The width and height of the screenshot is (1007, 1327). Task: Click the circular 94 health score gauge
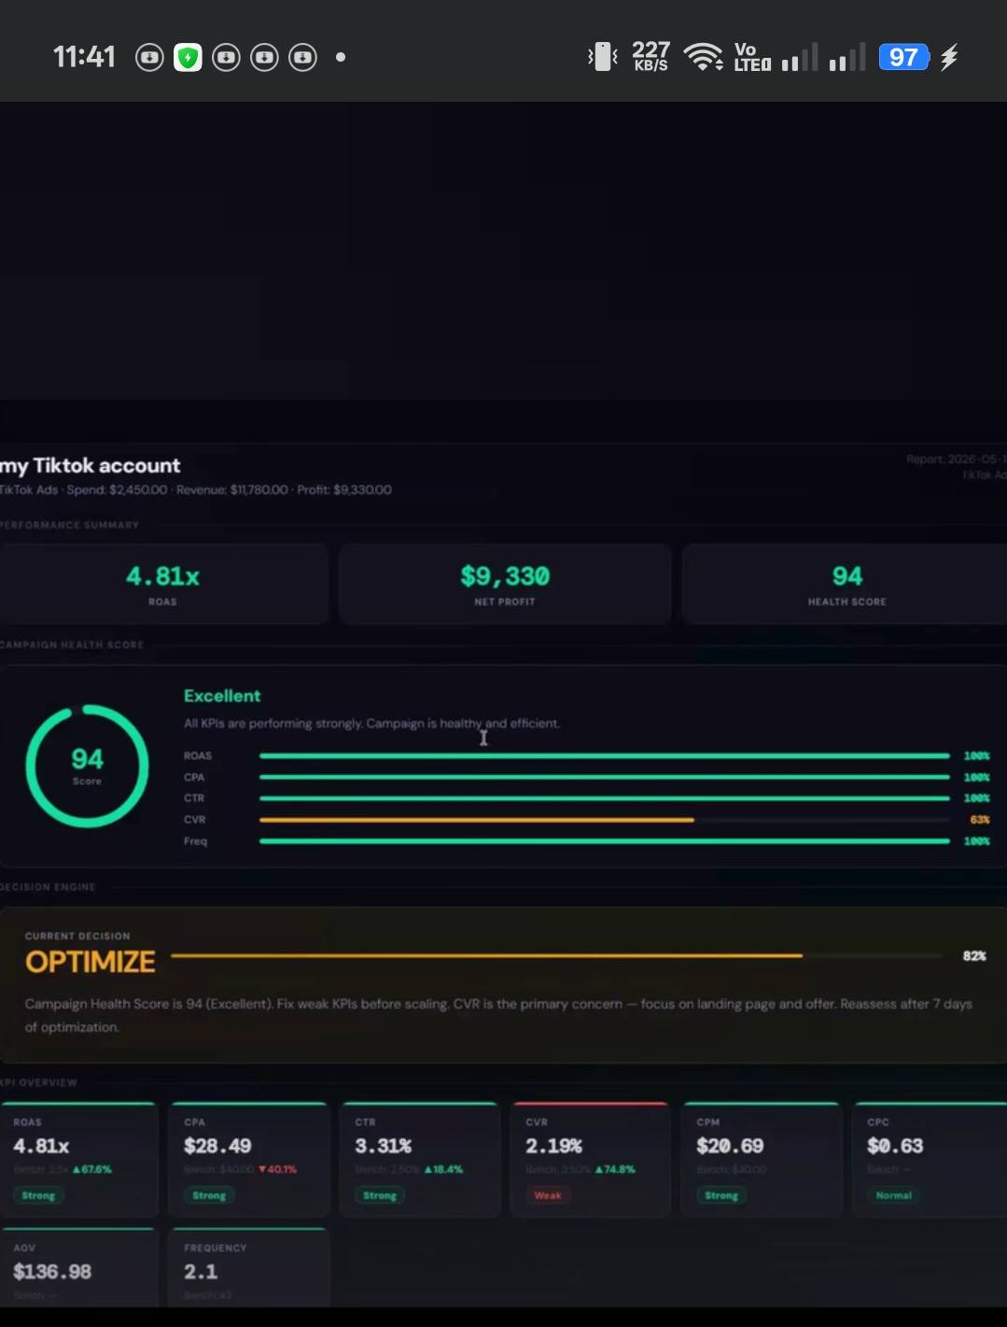87,766
